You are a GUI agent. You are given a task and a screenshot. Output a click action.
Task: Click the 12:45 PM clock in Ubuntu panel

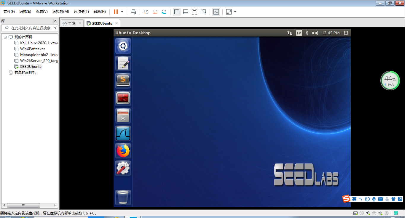(331, 33)
